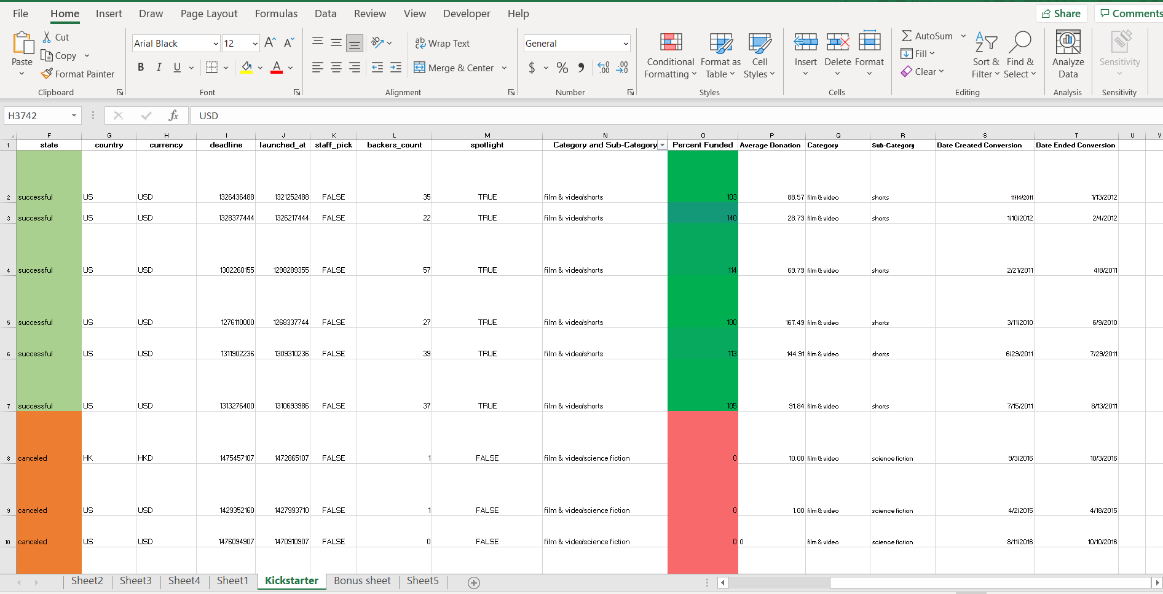Toggle italic formatting
This screenshot has width=1163, height=594.
(159, 67)
